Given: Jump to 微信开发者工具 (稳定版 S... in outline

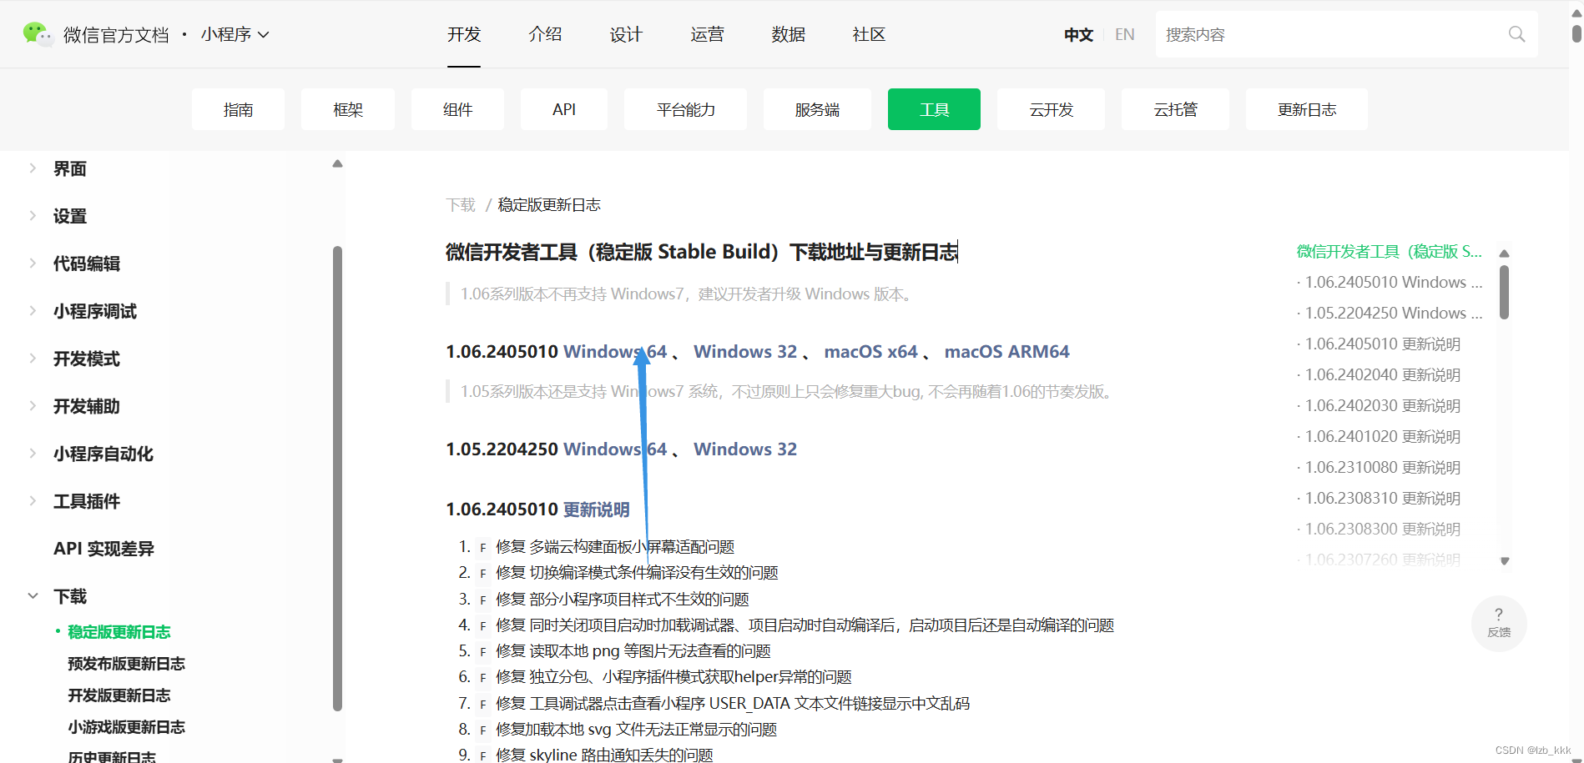Looking at the screenshot, I should coord(1390,252).
